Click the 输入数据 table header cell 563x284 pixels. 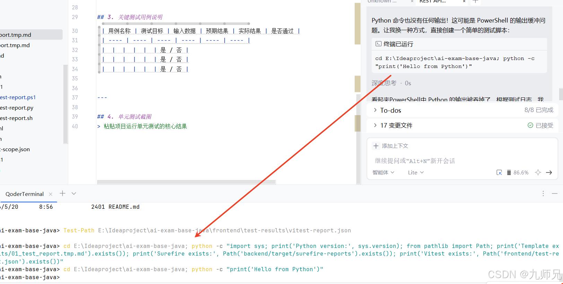coord(184,31)
